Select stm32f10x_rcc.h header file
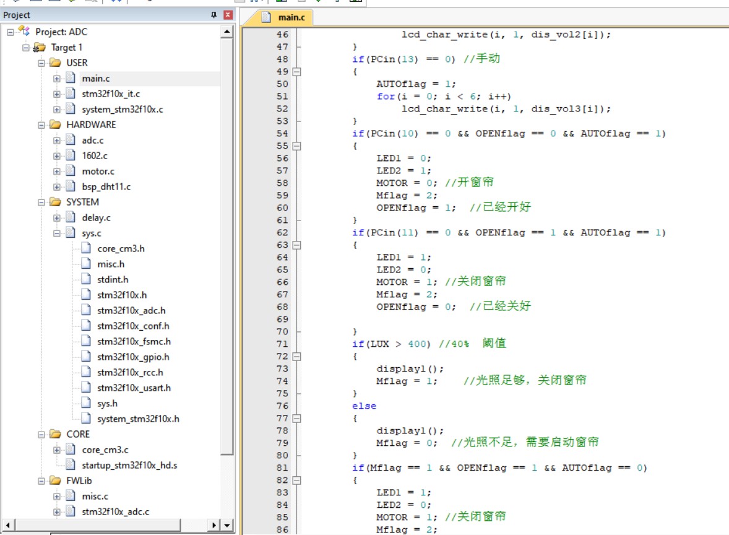729x535 pixels. 130,373
